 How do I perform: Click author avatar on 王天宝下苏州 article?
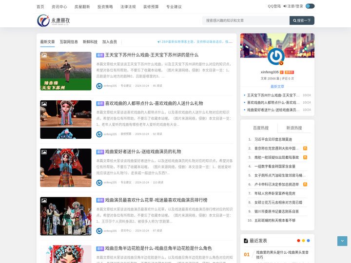pyautogui.click(x=99, y=86)
